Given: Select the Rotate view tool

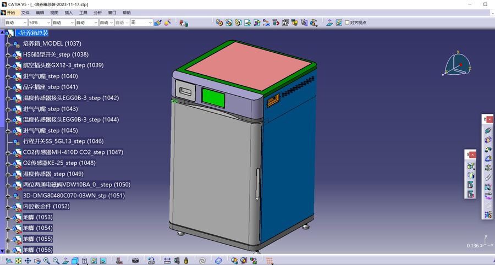Looking at the screenshot, I should point(37,261).
